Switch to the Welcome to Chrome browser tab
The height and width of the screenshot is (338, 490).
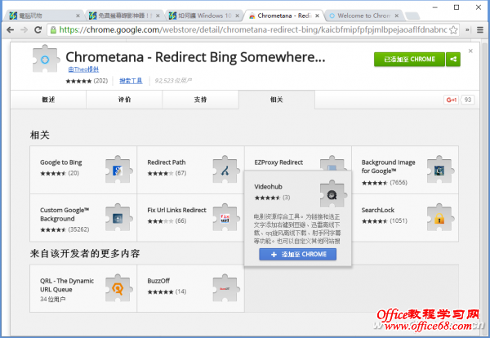[x=363, y=16]
